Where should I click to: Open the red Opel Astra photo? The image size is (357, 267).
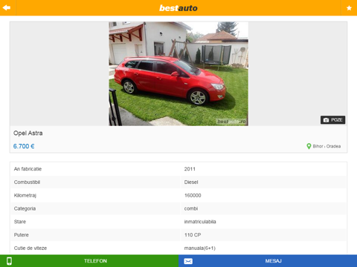pyautogui.click(x=178, y=73)
